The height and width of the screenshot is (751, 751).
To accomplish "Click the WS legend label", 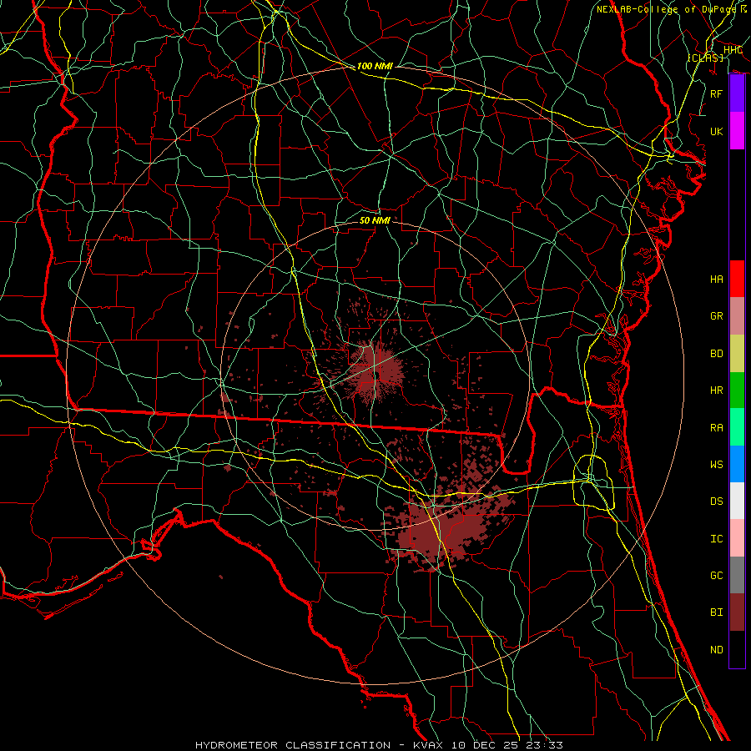I will point(717,465).
